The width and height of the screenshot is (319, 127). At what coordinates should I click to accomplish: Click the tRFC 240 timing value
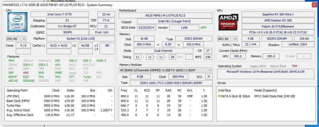(208, 57)
